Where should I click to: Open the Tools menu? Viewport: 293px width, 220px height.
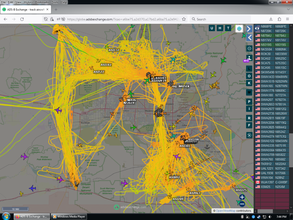click(x=55, y=2)
